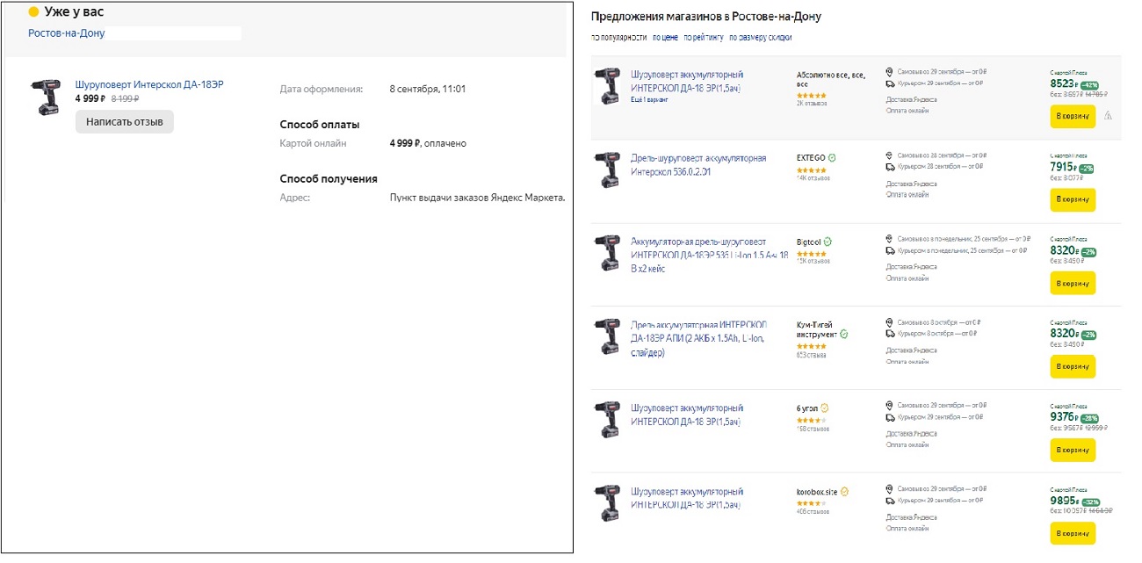The height and width of the screenshot is (563, 1142).
Task: Sort offers по рейтингу
Action: 704,38
